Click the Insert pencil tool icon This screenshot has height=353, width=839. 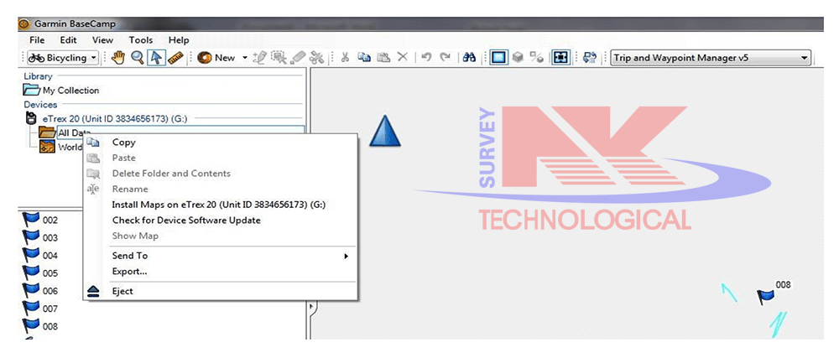tap(259, 58)
